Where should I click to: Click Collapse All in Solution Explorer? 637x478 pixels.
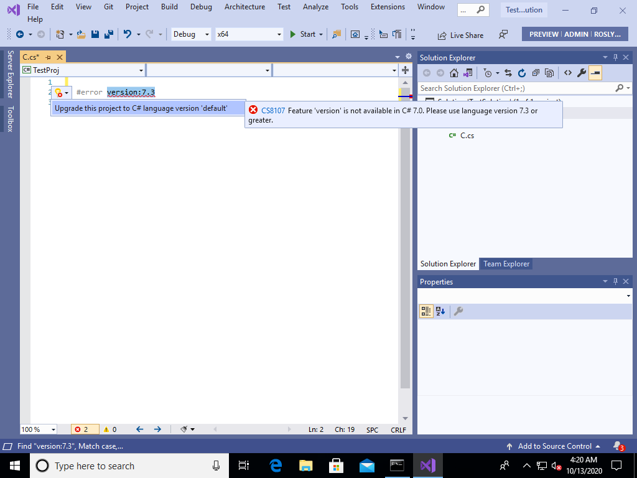[536, 73]
